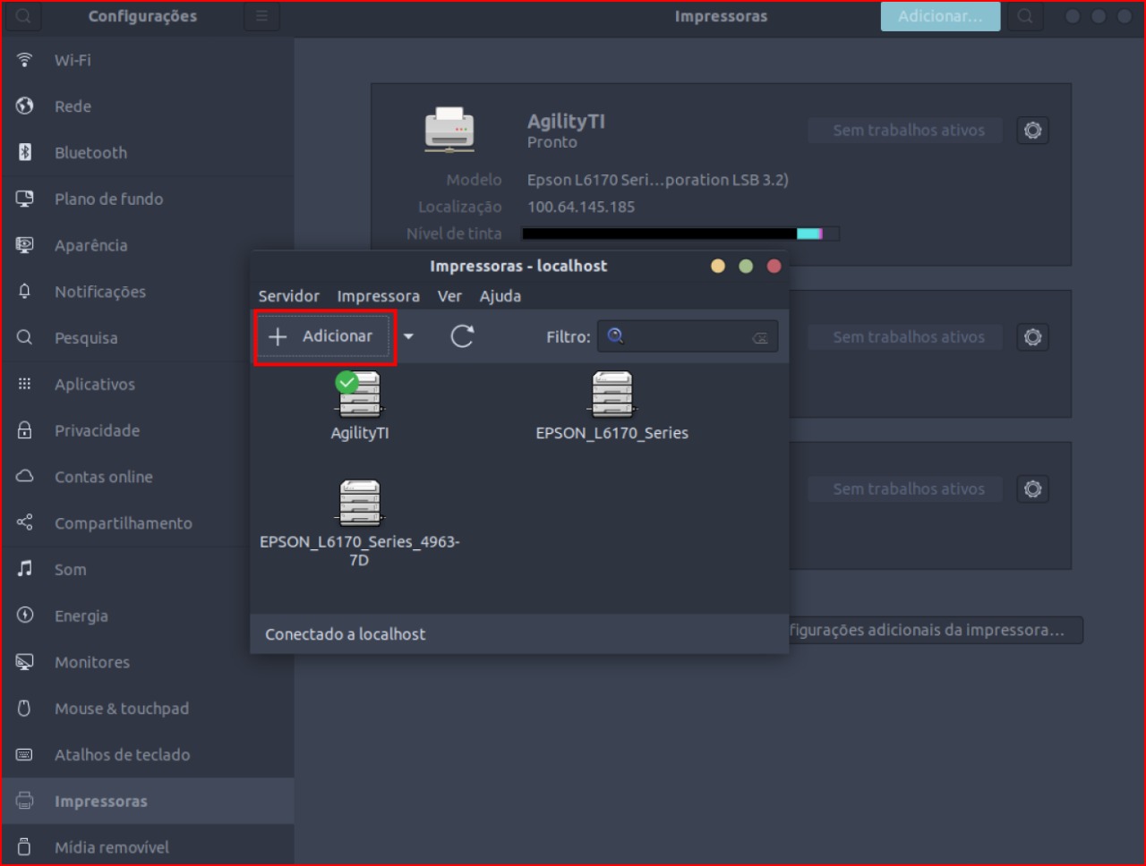Open the Impressora menu
The width and height of the screenshot is (1146, 866).
pyautogui.click(x=378, y=296)
